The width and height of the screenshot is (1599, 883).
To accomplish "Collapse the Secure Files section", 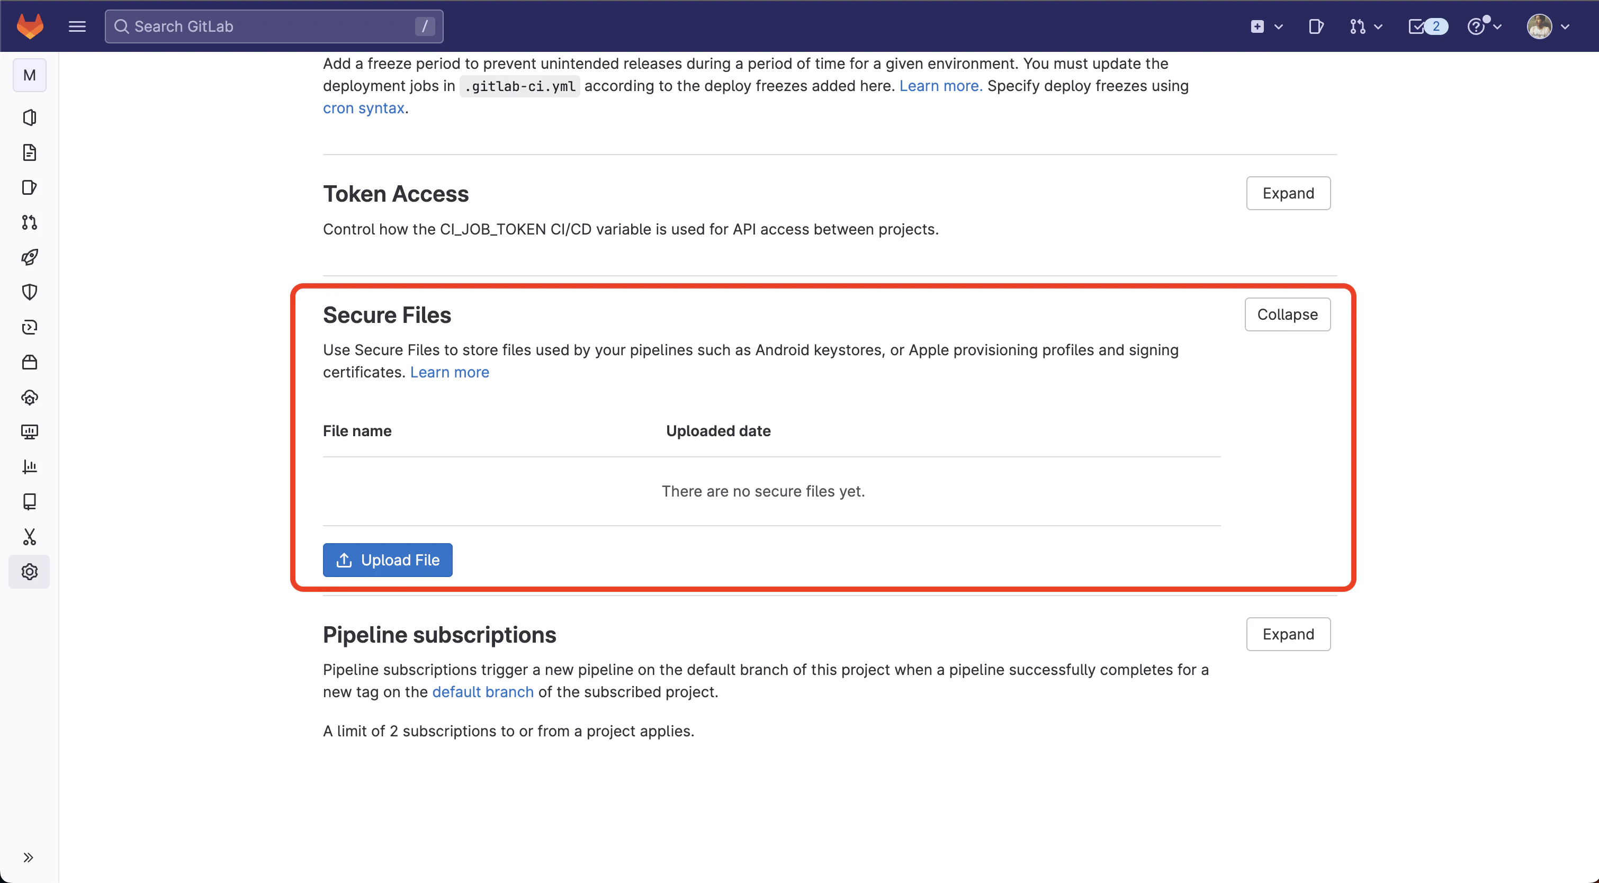I will (1287, 314).
